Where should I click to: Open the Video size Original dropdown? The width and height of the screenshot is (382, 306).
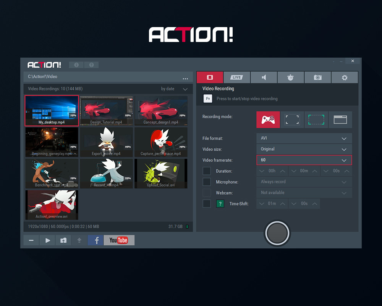pyautogui.click(x=304, y=149)
